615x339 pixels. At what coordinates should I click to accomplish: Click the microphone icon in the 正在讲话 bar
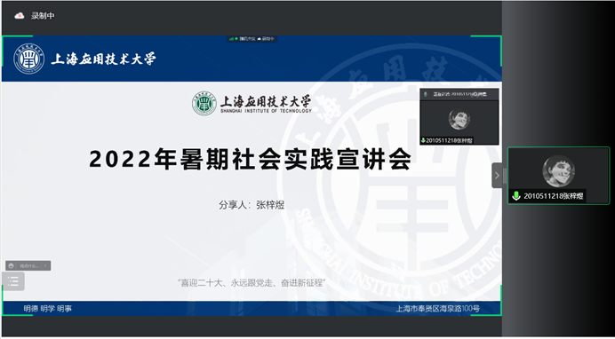pos(426,94)
